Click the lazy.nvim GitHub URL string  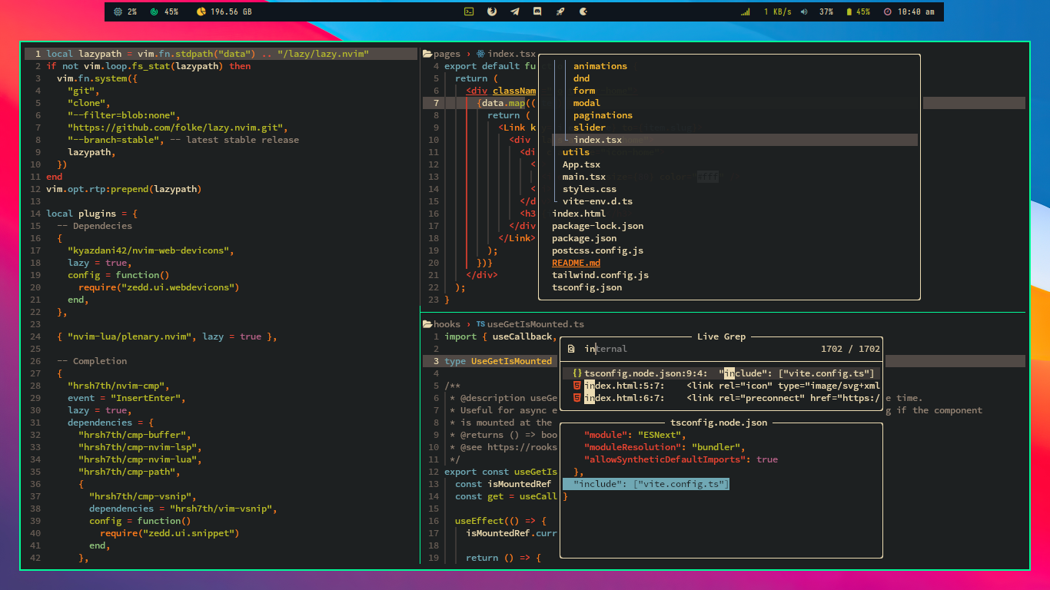pyautogui.click(x=177, y=128)
